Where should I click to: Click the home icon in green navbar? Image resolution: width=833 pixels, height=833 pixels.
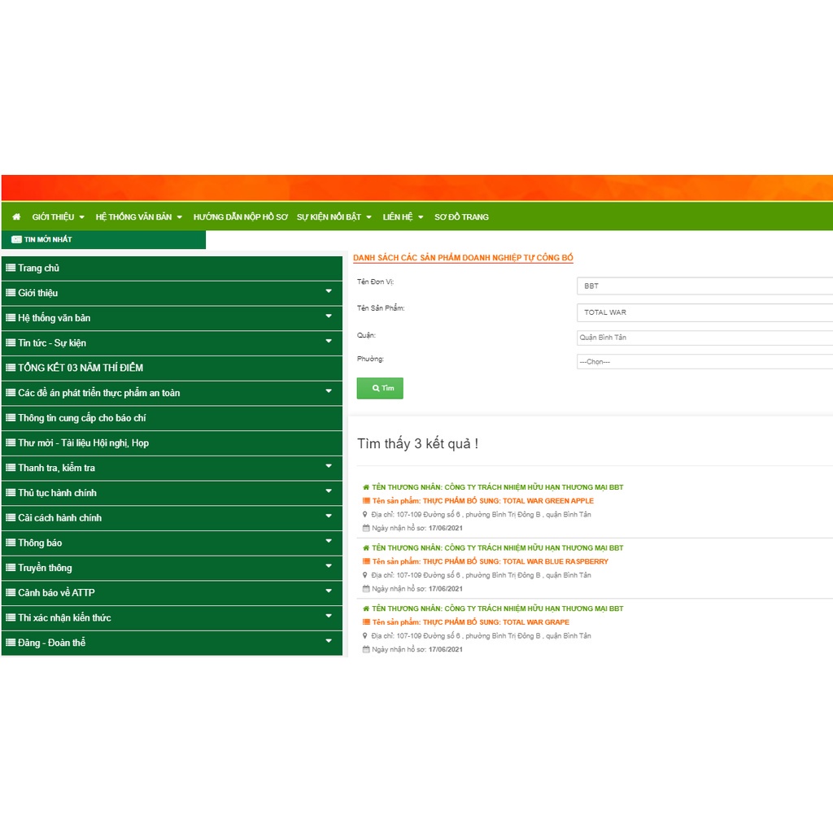pyautogui.click(x=16, y=217)
